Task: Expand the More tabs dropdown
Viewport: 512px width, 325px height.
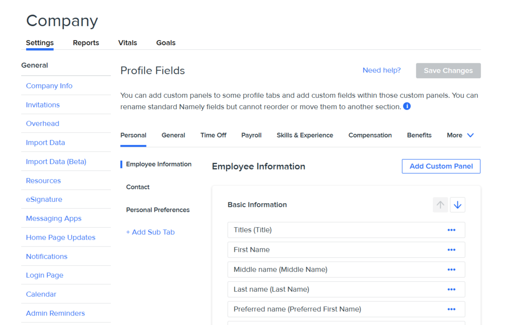Action: pos(460,135)
